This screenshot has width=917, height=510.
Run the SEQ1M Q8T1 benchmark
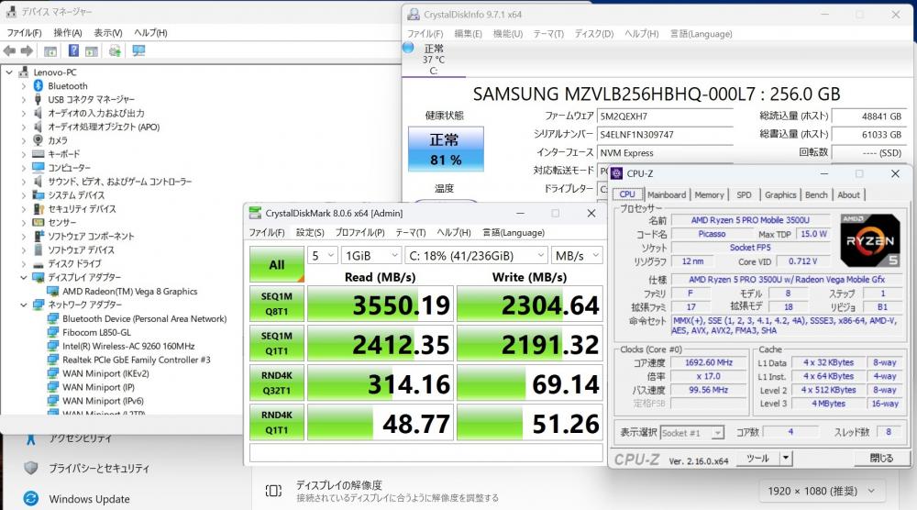277,305
